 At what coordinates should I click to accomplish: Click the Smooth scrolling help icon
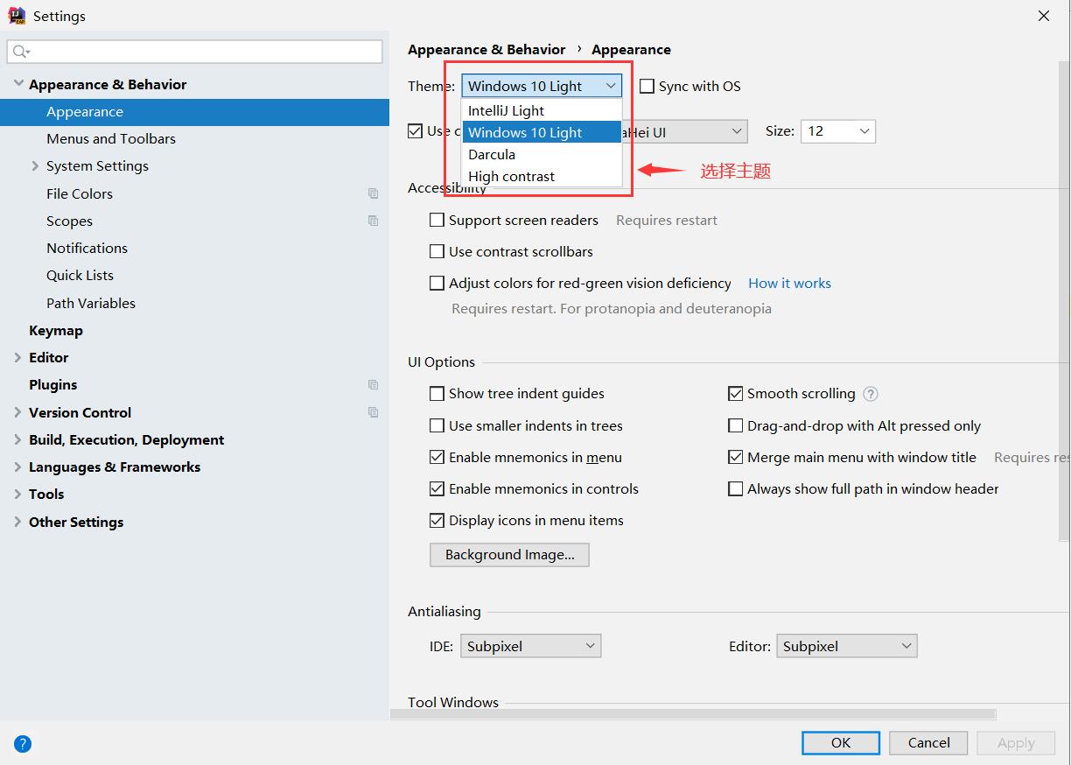871,394
